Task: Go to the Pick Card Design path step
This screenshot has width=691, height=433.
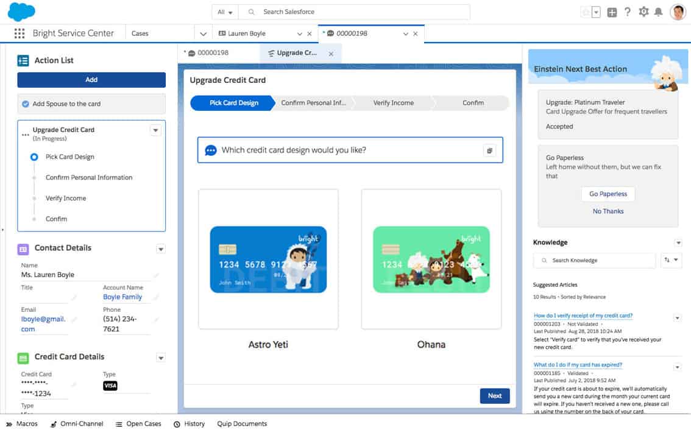Action: pos(232,103)
